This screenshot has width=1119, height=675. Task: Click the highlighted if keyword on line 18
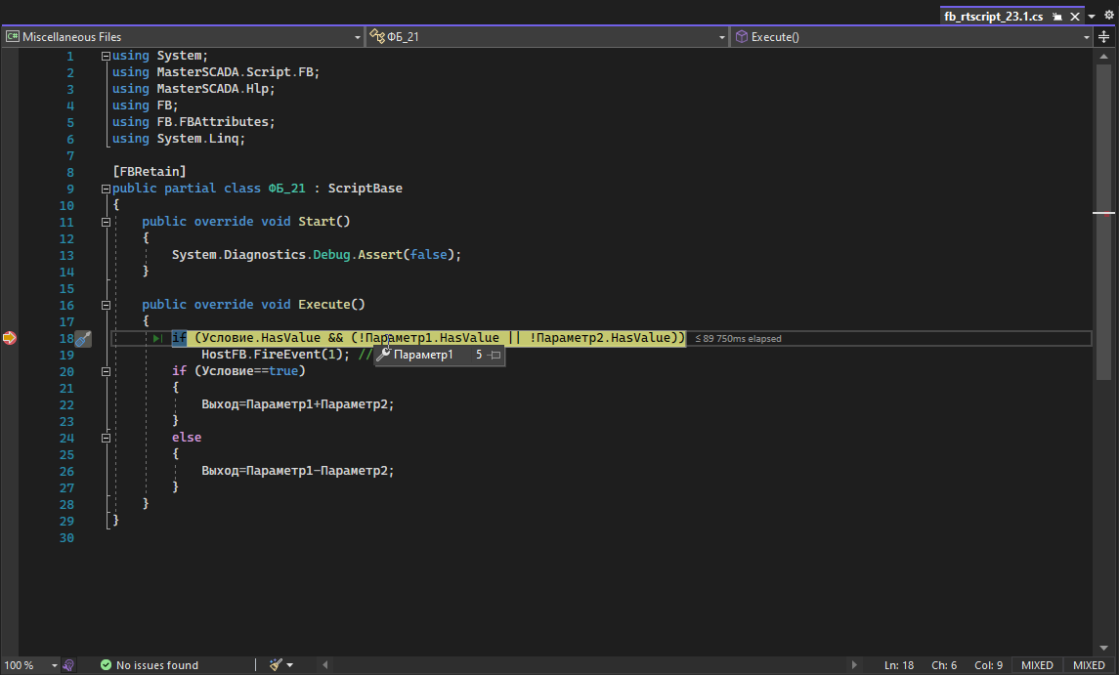coord(179,338)
